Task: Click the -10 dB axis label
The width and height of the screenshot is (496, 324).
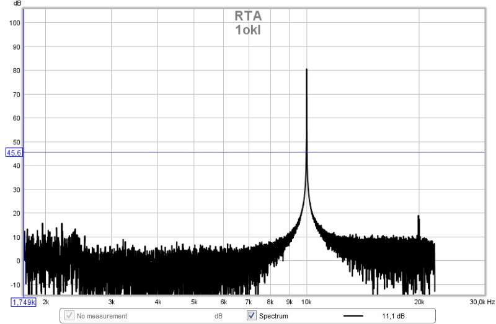Action: (x=15, y=285)
